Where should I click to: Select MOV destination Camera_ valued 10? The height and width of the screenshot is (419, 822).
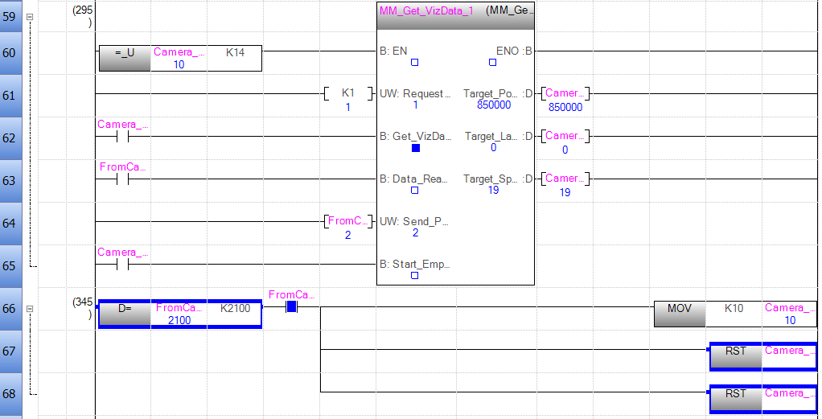[790, 314]
